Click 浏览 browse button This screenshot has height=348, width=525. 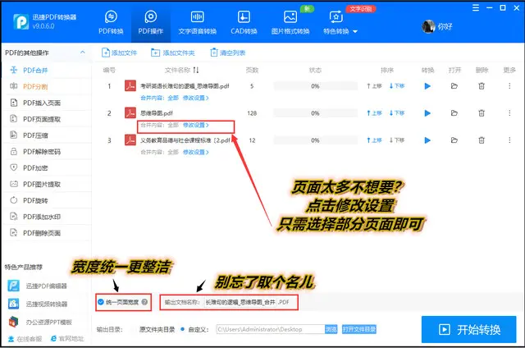tap(331, 330)
